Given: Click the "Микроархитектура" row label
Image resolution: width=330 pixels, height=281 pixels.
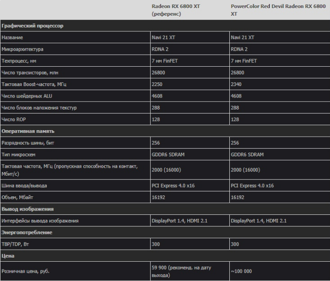Looking at the screenshot, I should coord(23,49).
